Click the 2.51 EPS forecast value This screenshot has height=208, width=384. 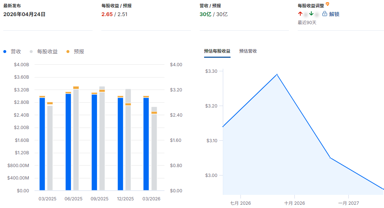(123, 14)
